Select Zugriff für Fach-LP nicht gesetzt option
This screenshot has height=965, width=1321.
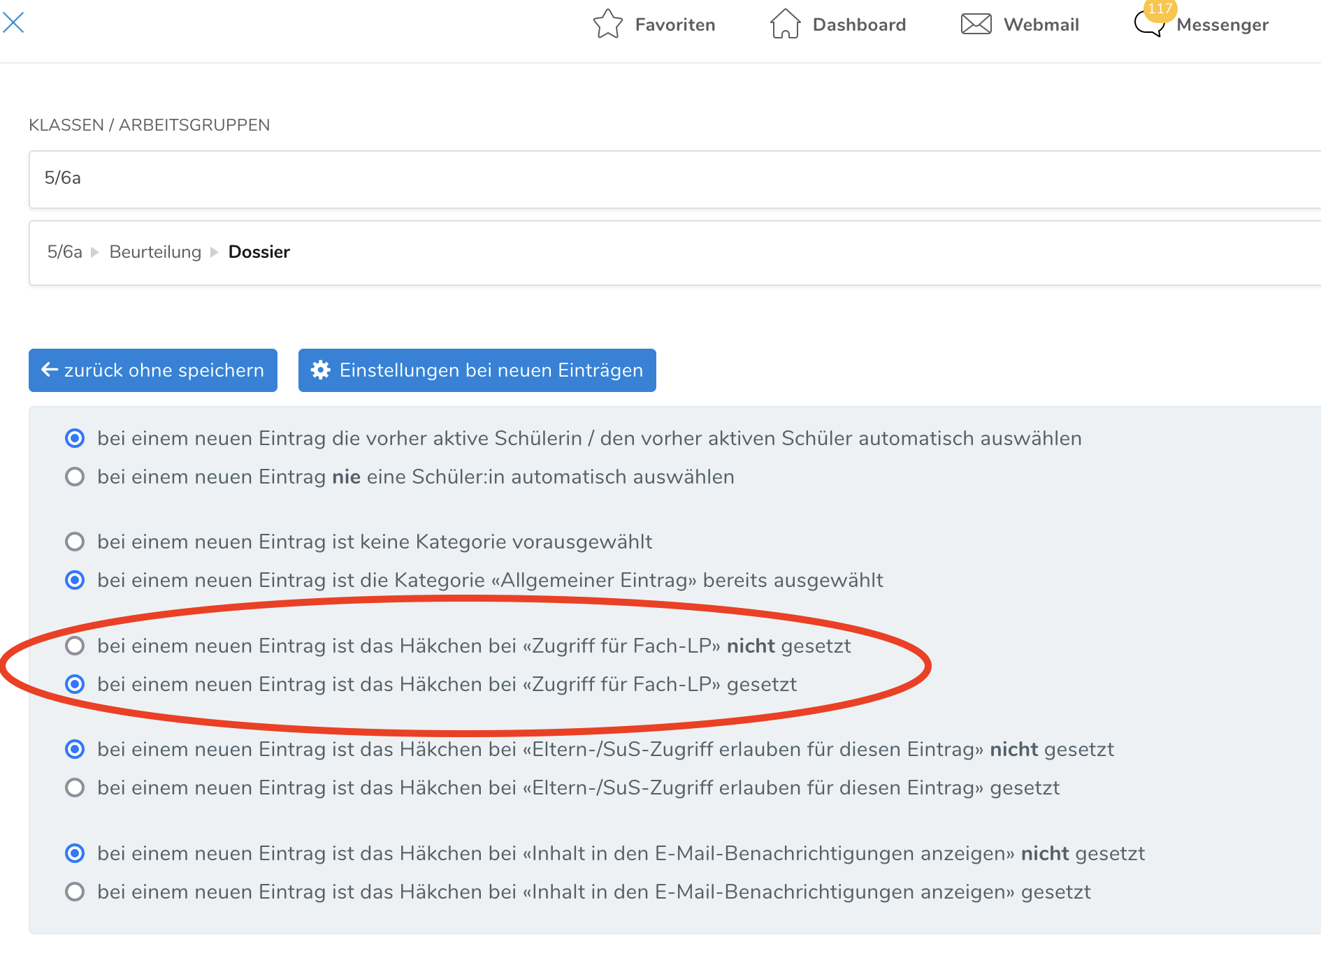pos(75,646)
